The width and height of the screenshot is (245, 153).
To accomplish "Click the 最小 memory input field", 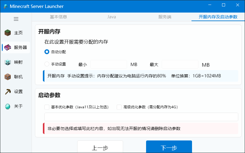I will 108,64.
